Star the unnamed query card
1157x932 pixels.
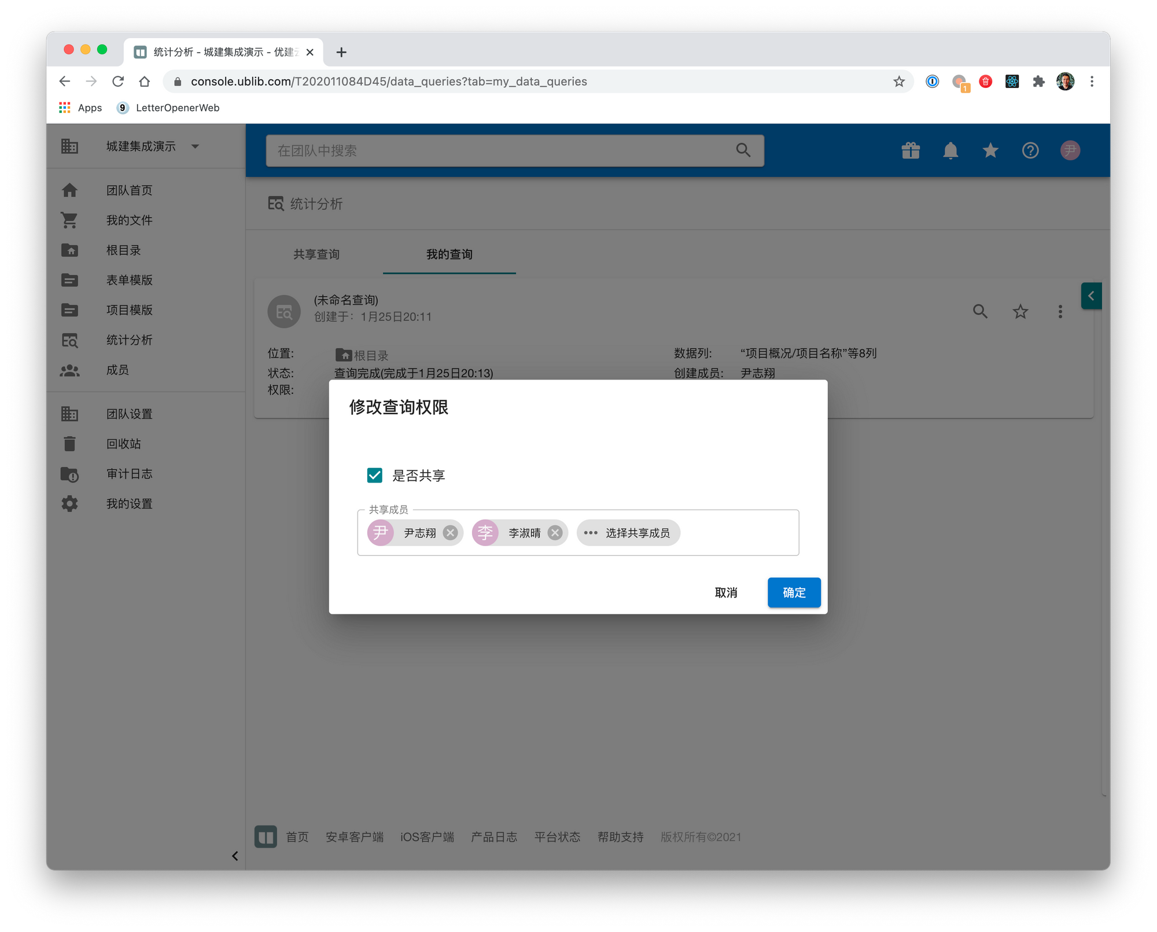tap(1020, 312)
